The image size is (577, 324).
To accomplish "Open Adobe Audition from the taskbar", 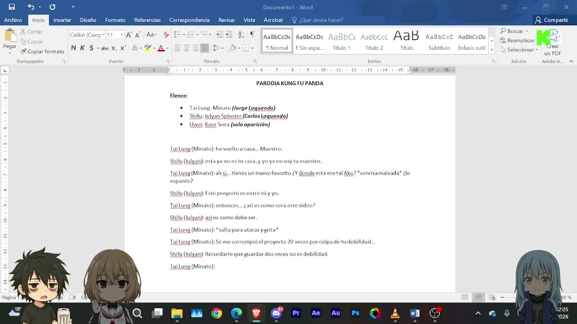I will coord(335,313).
